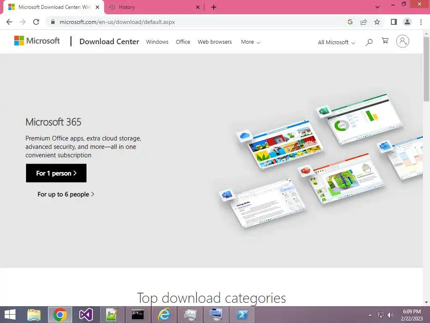Open For up to 6 people link
Image resolution: width=430 pixels, height=323 pixels.
coord(66,194)
